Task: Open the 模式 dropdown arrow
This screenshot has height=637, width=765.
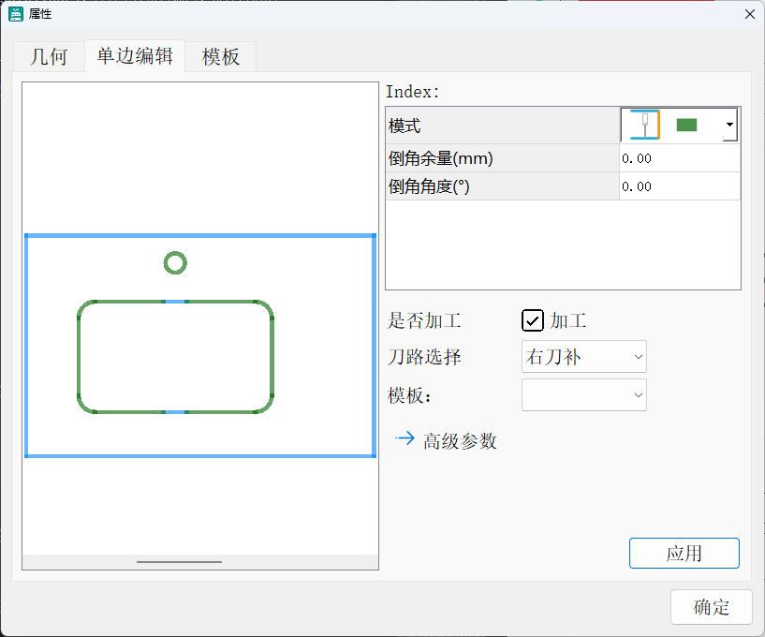Action: (729, 125)
